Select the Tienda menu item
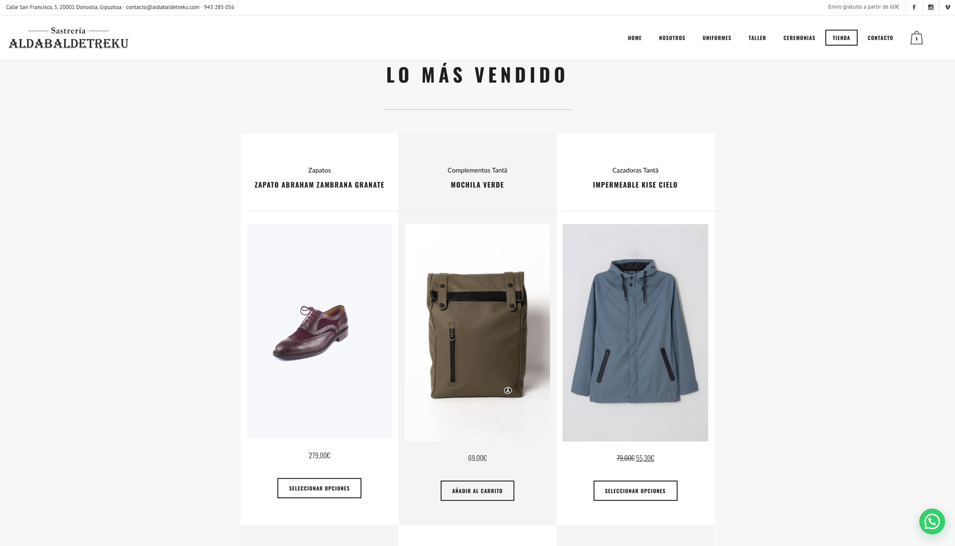Image resolution: width=955 pixels, height=546 pixels. 841,38
